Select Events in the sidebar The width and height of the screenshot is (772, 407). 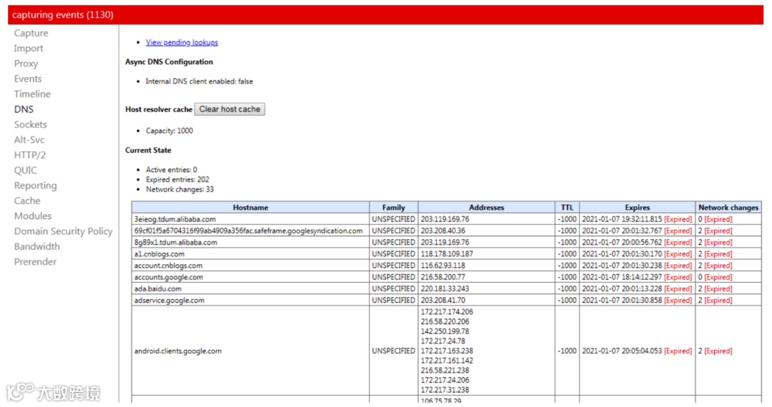coord(28,79)
